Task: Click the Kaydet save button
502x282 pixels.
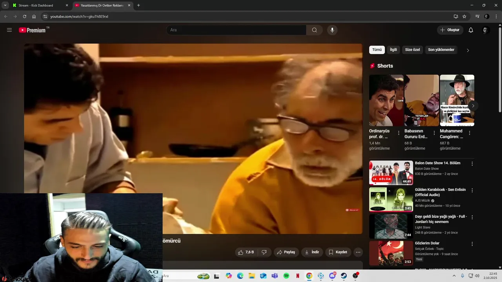Action: coord(338,252)
